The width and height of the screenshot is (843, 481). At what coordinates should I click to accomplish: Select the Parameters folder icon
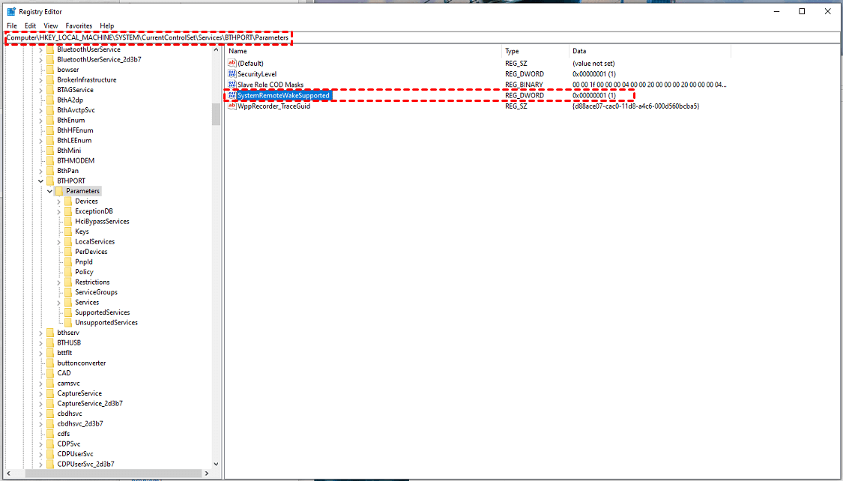point(59,191)
